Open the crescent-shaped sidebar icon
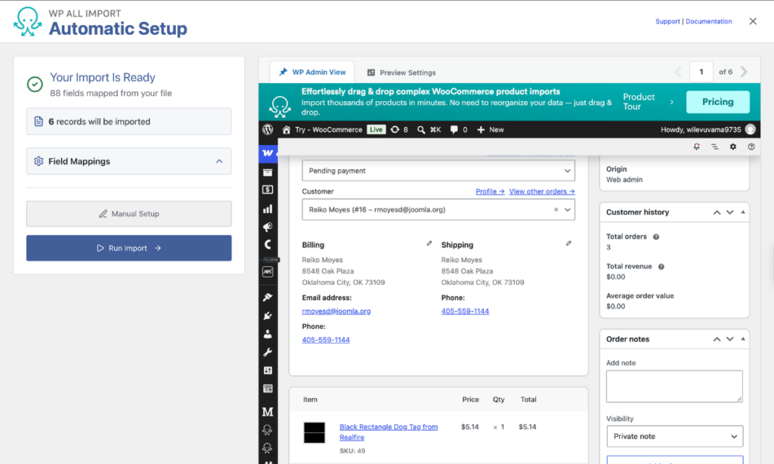This screenshot has width=774, height=464. click(268, 244)
